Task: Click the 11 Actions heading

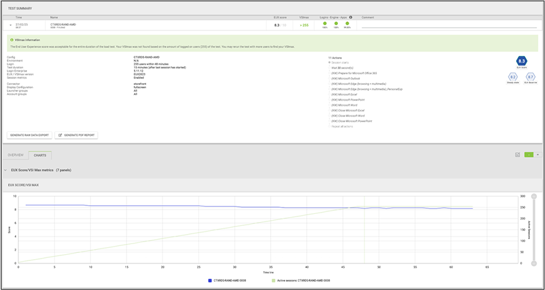Action: (334, 57)
